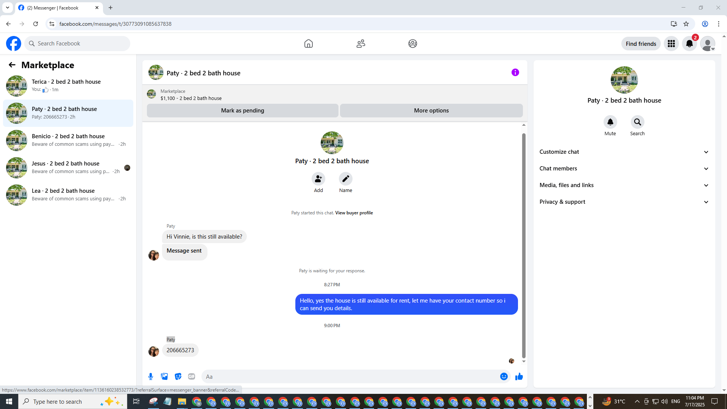The image size is (727, 409).
Task: Search within the conversation
Action: 638,122
